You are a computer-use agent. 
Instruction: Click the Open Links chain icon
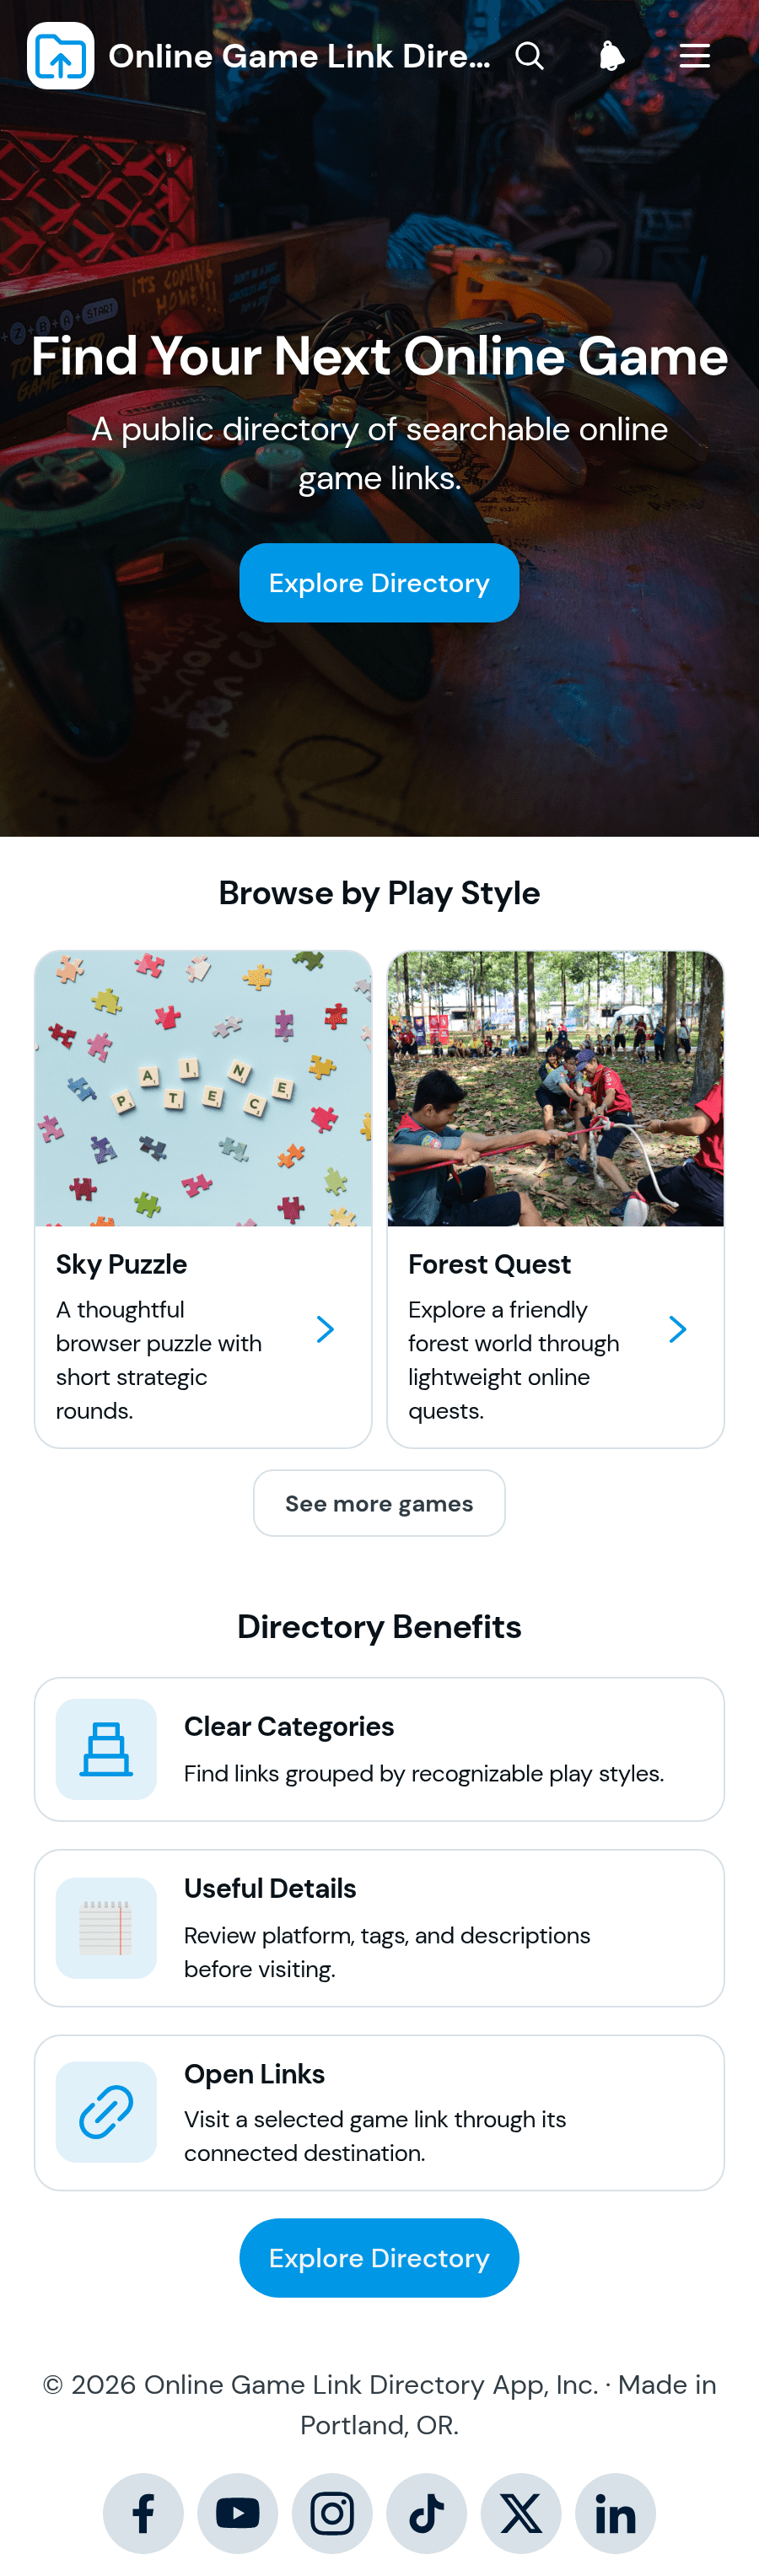(106, 2112)
